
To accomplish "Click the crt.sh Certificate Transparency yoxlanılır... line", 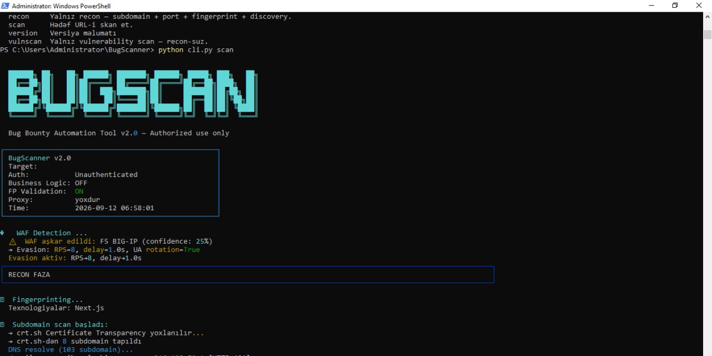I will tap(106, 333).
